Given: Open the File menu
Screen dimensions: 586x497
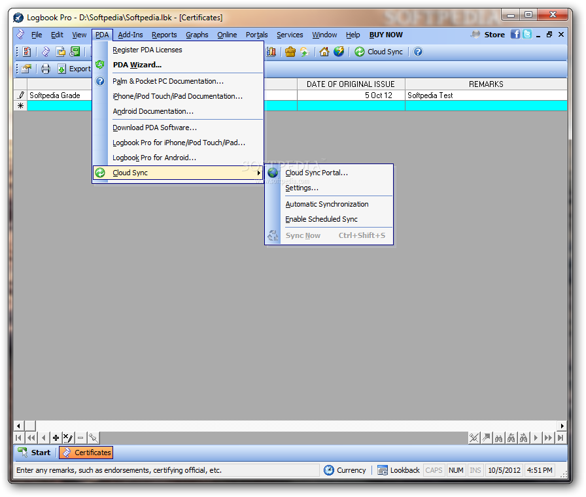Looking at the screenshot, I should (37, 35).
